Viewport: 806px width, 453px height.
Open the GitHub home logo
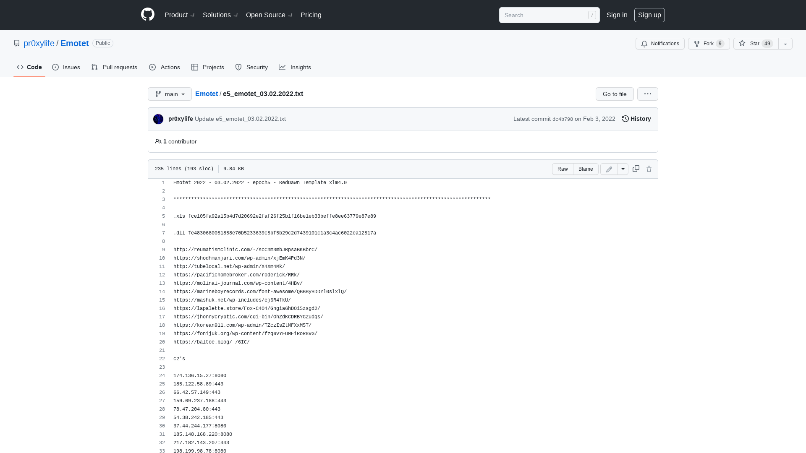148,15
